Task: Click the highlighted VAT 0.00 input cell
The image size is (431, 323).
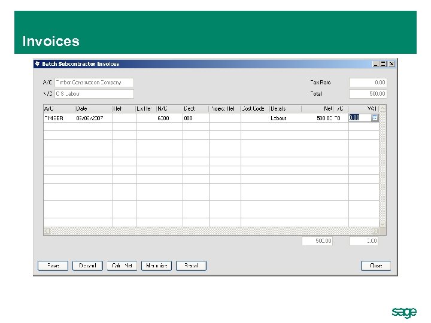Action: [x=360, y=118]
